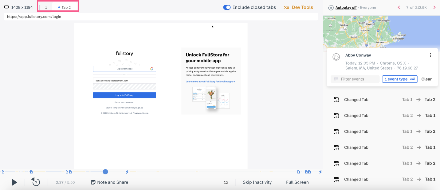Viewport: 440px width, 190px height.
Task: Click the terms link in the footer
Action: 145,113
